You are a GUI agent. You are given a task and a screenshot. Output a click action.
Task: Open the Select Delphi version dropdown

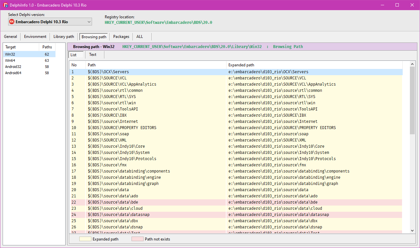(50, 22)
